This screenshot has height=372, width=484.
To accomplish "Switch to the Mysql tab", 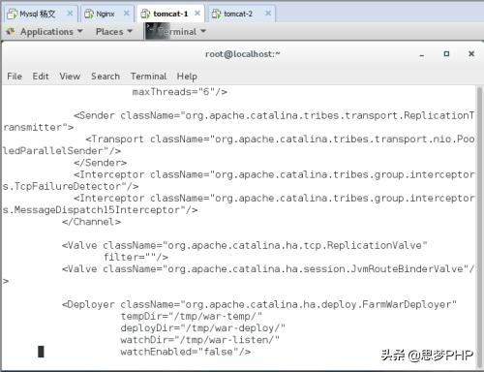I will [x=41, y=14].
